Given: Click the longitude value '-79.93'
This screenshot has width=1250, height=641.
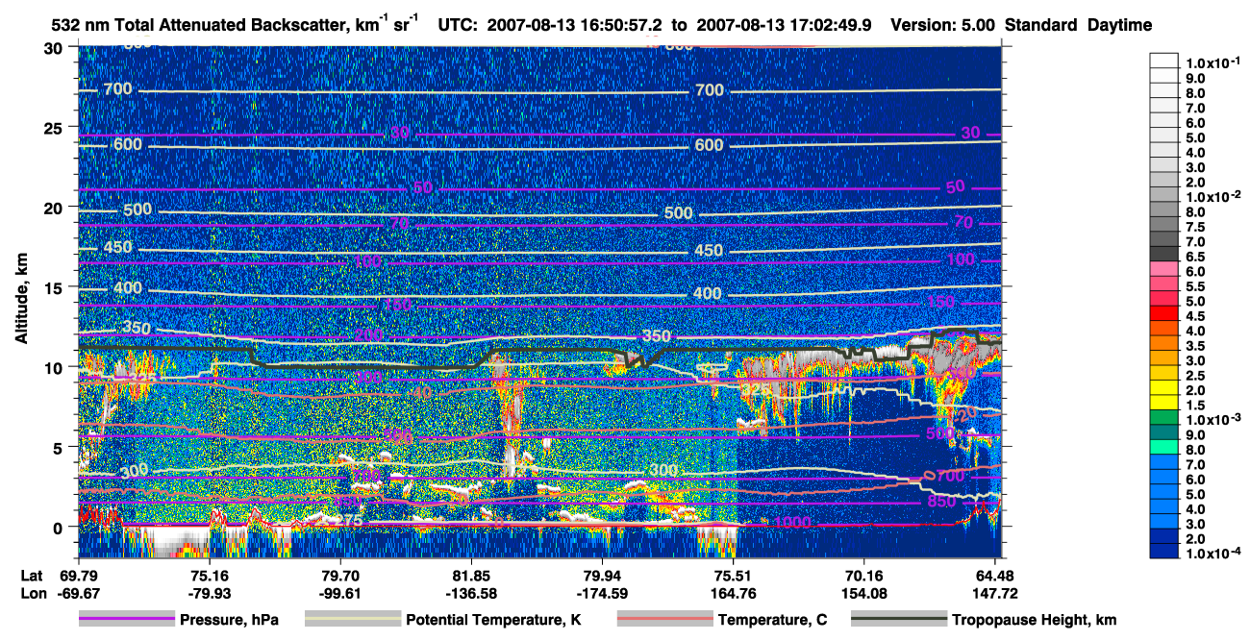Looking at the screenshot, I should (x=209, y=592).
